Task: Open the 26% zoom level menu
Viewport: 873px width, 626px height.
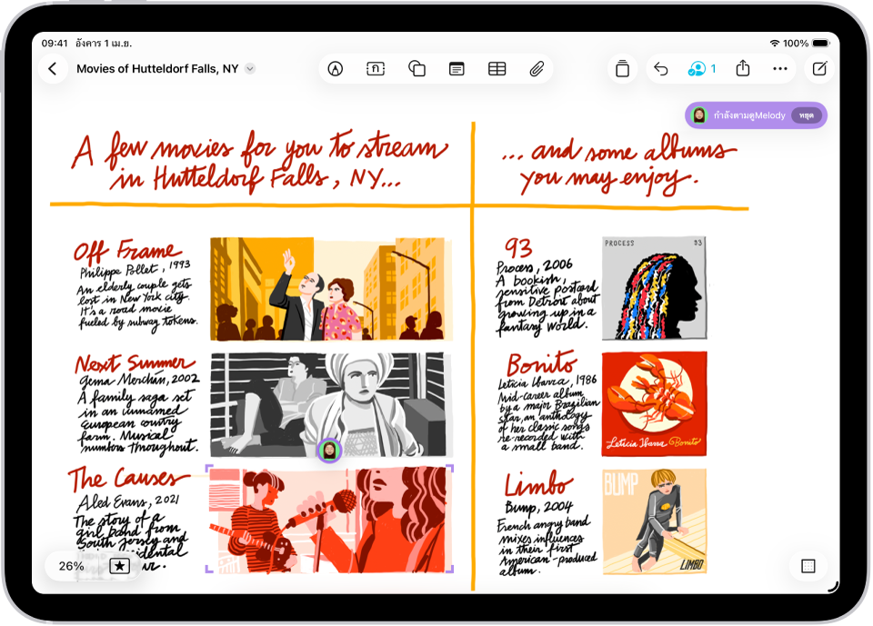Action: 71,566
